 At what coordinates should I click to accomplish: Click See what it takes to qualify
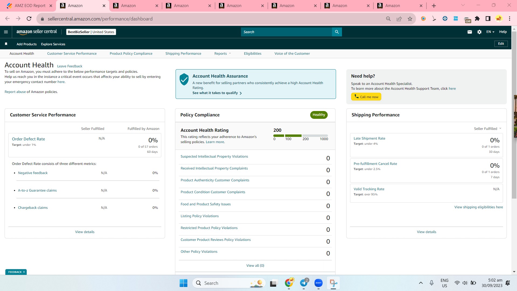[217, 93]
